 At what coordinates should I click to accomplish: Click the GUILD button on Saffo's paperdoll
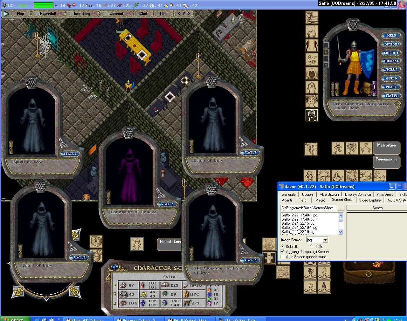[x=391, y=78]
